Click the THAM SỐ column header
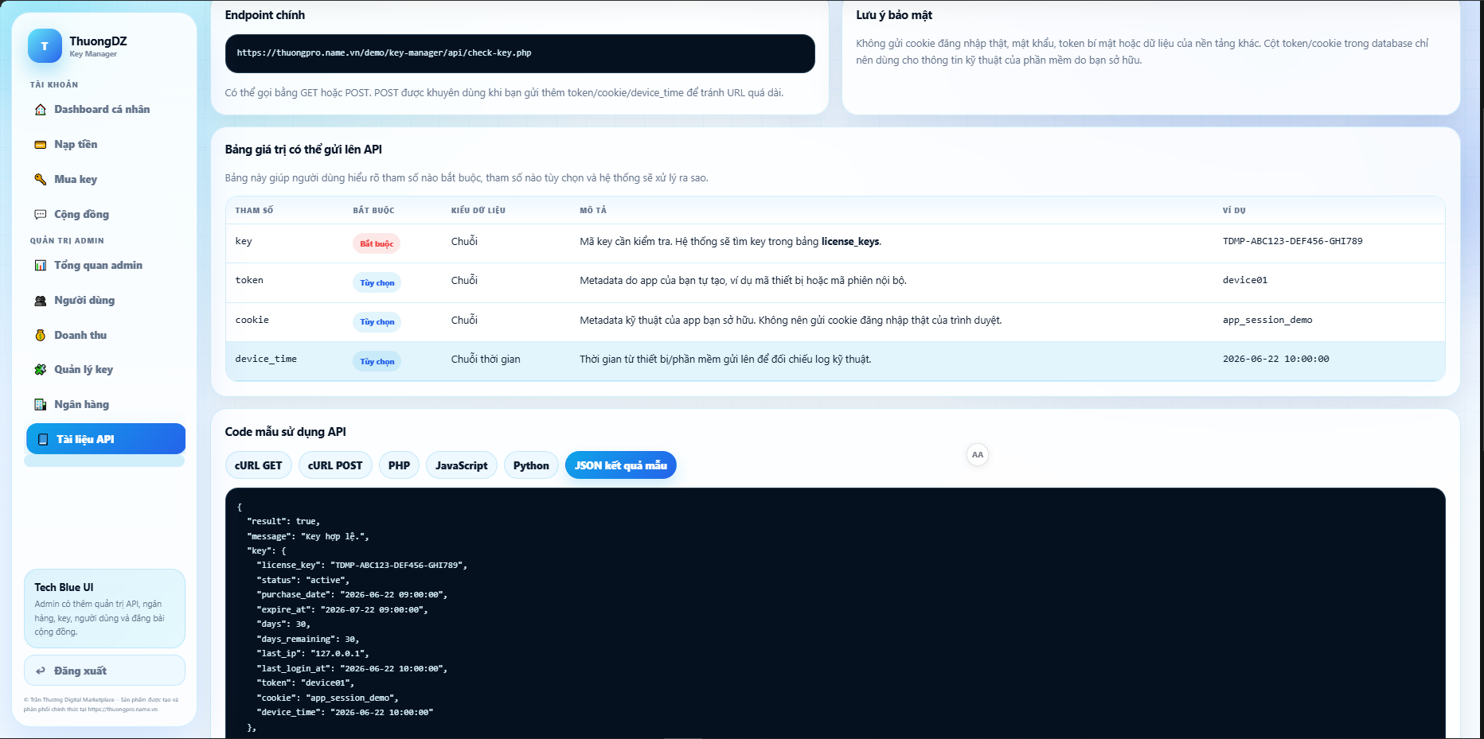The height and width of the screenshot is (739, 1484). [x=254, y=211]
